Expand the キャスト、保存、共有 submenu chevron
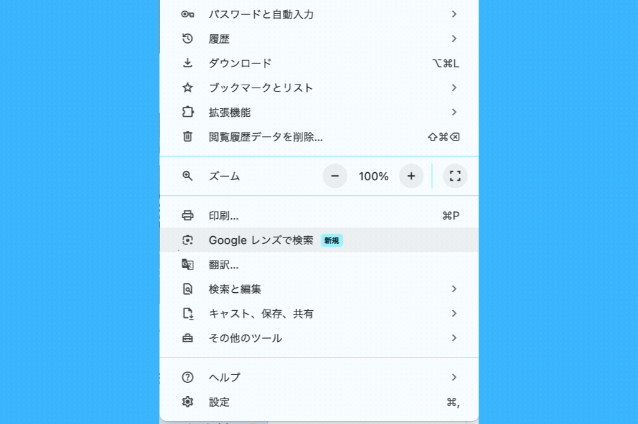Viewport: 638px width, 424px height. [454, 313]
